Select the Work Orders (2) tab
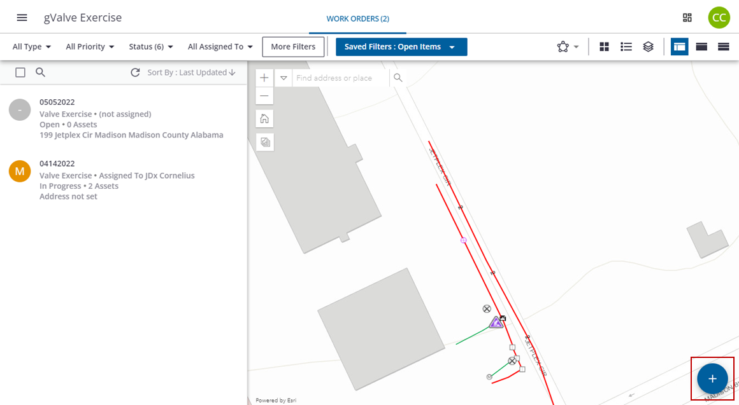This screenshot has width=739, height=405. click(357, 18)
